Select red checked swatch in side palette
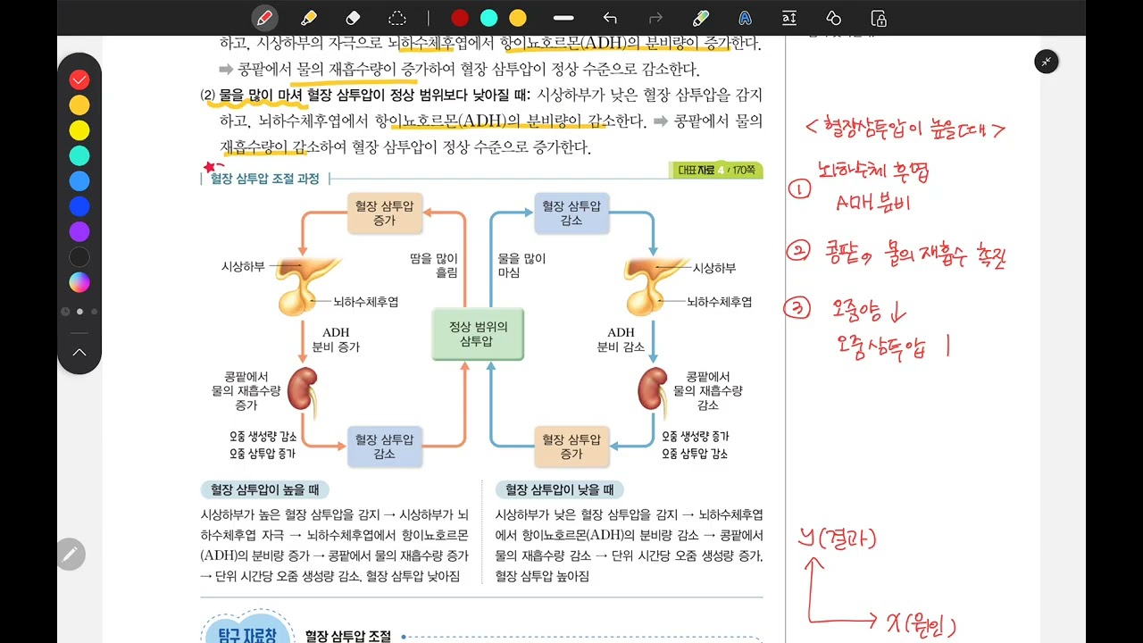 [79, 79]
